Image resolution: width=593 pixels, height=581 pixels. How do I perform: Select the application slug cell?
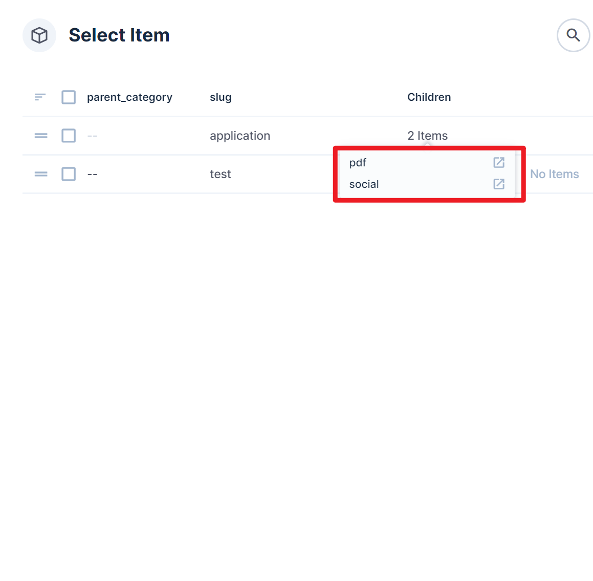[239, 135]
